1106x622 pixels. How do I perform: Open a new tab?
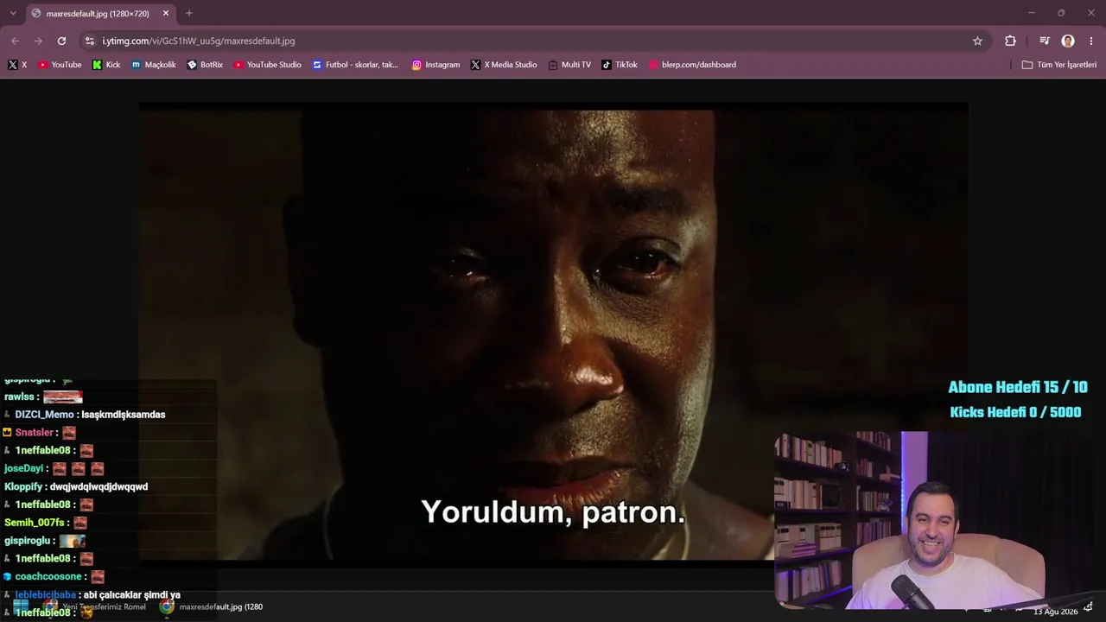[189, 13]
